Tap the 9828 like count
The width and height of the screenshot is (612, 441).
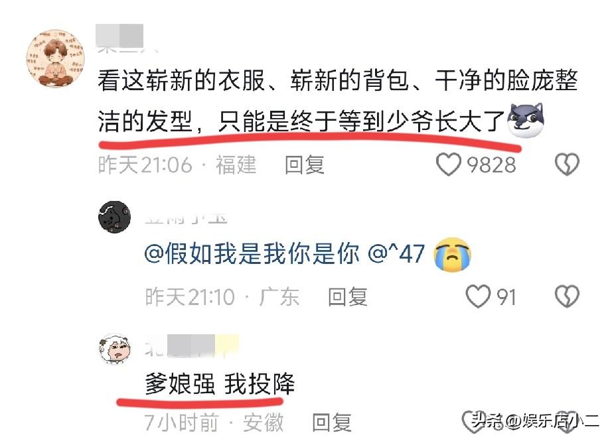pos(491,165)
